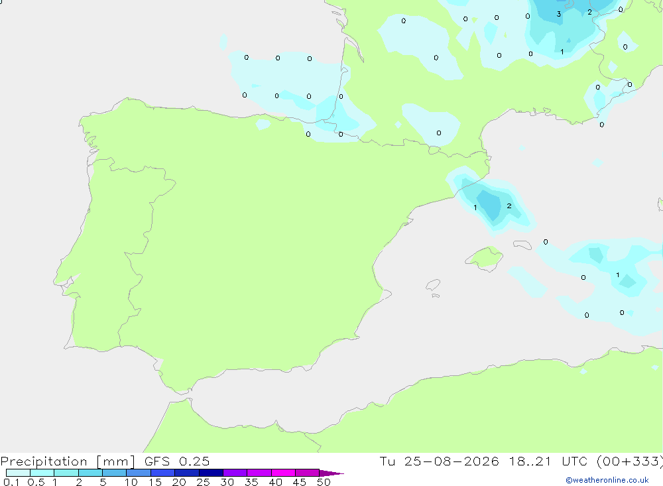This screenshot has width=663, height=486.
Task: Click the "Precipitation [mm]" title text
Action: click(x=68, y=461)
